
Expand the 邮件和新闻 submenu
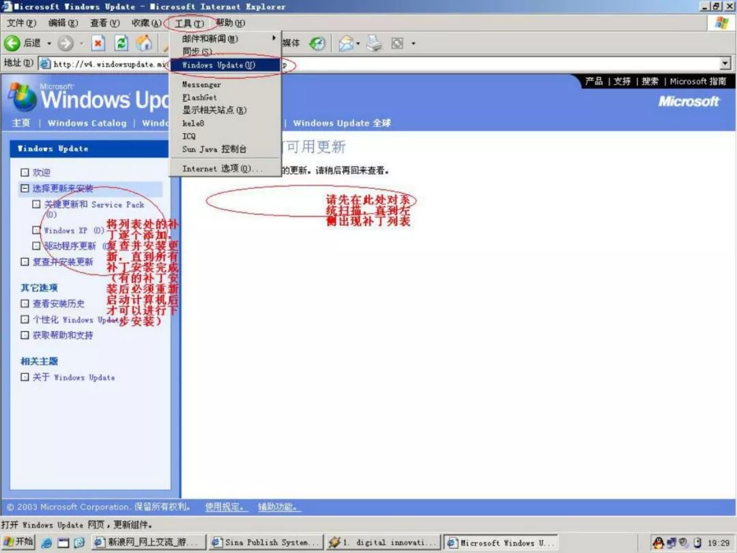(225, 38)
